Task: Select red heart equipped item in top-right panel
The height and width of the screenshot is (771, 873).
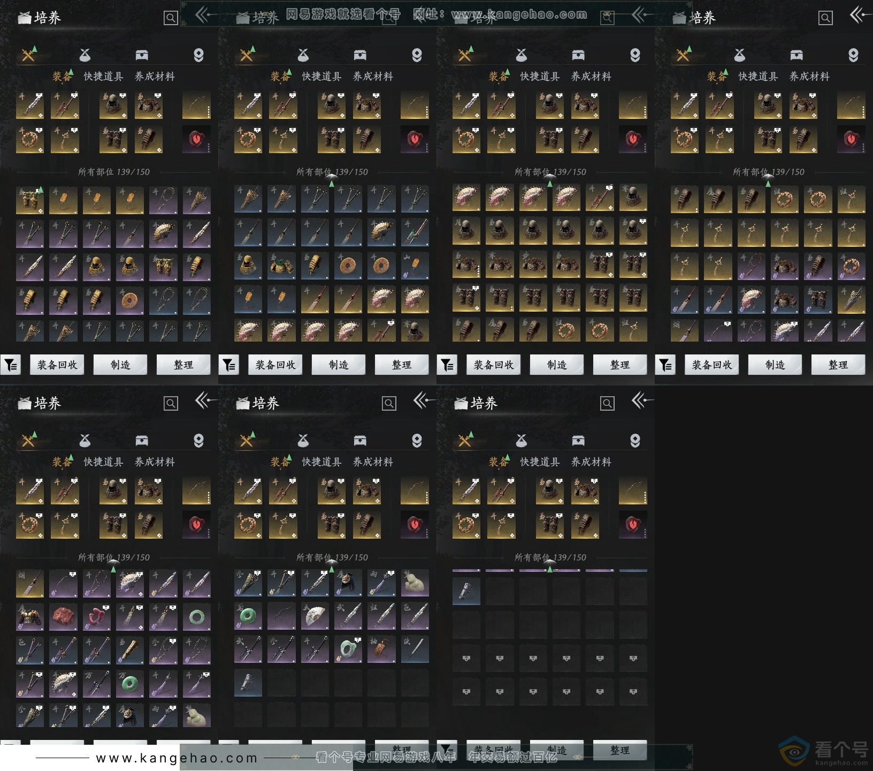Action: click(x=851, y=139)
